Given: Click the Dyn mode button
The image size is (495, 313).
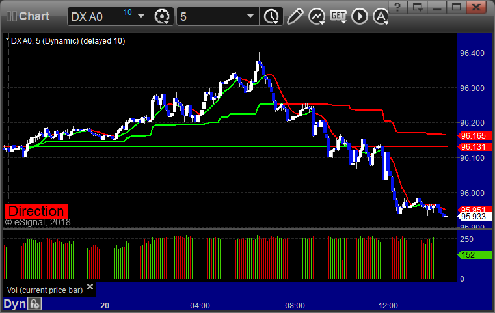Looking at the screenshot, I should tap(14, 304).
